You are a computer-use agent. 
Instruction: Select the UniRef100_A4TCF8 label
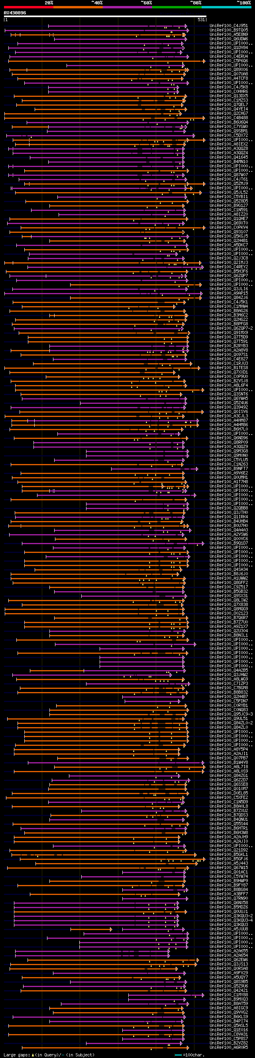pos(229,78)
